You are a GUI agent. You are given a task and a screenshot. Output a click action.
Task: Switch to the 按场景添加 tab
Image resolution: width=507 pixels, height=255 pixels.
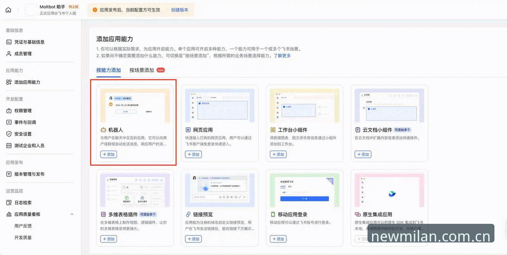142,70
